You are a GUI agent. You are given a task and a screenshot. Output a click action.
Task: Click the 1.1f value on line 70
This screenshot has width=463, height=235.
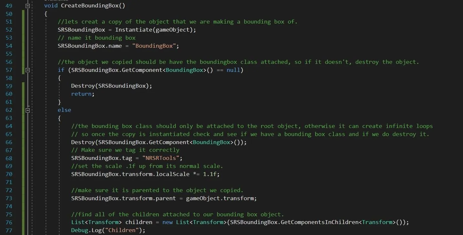click(210, 174)
